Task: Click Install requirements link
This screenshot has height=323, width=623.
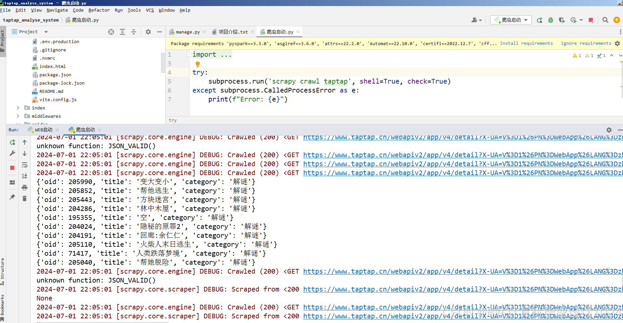Action: pyautogui.click(x=526, y=43)
